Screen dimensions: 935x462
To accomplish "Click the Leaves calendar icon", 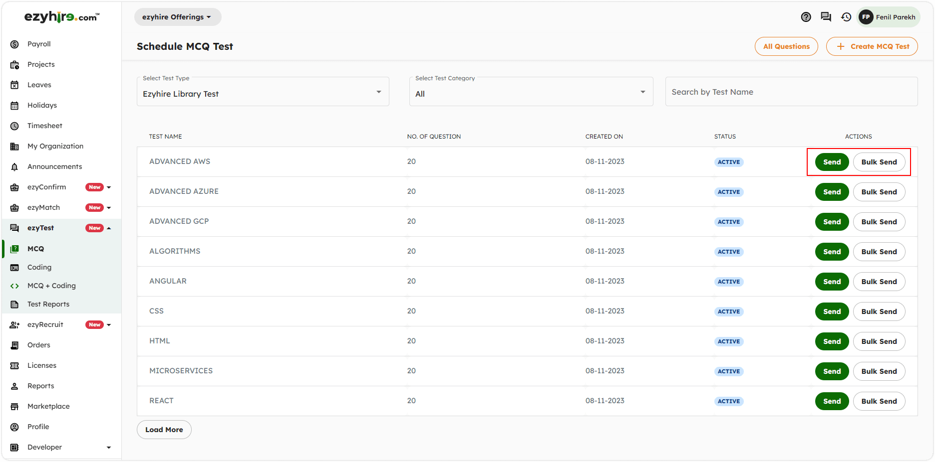I will click(14, 85).
